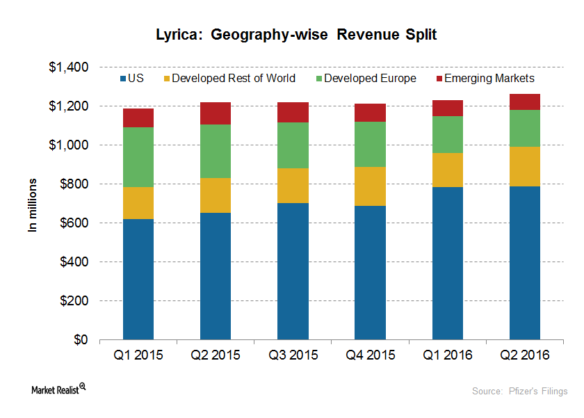The width and height of the screenshot is (584, 418).
Task: Click the blue US segment for Q2 2015
Action: [216, 276]
